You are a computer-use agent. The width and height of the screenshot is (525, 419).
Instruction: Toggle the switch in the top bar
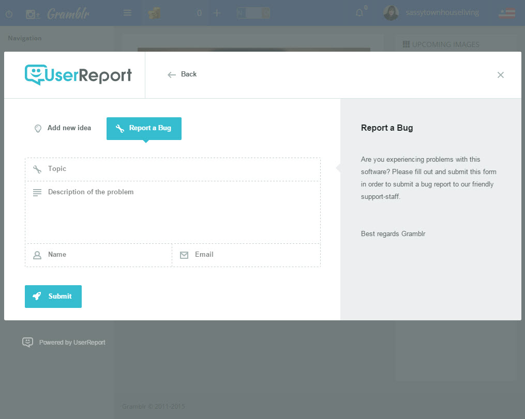pos(253,13)
